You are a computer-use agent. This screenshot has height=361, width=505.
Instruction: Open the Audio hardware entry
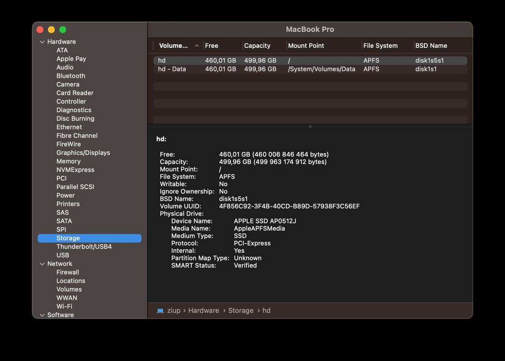[x=65, y=67]
